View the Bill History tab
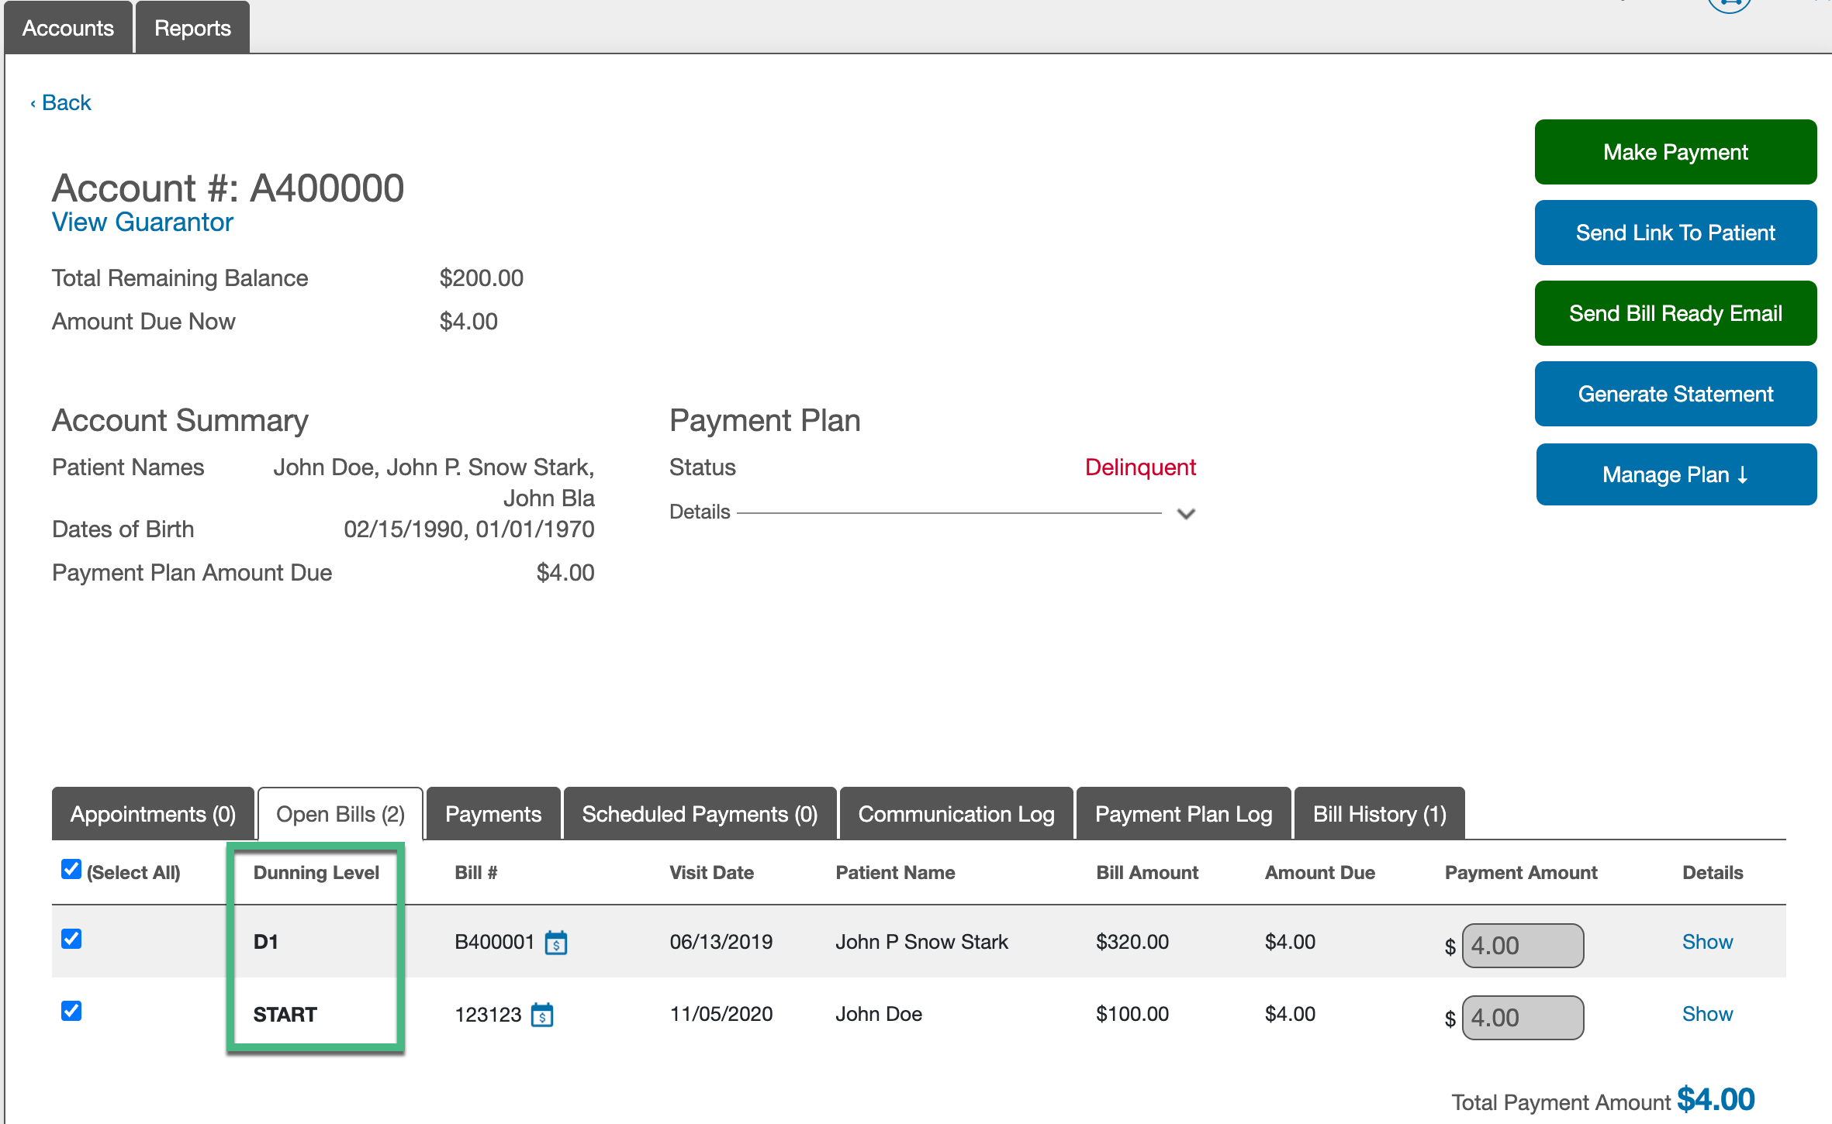 click(x=1379, y=814)
